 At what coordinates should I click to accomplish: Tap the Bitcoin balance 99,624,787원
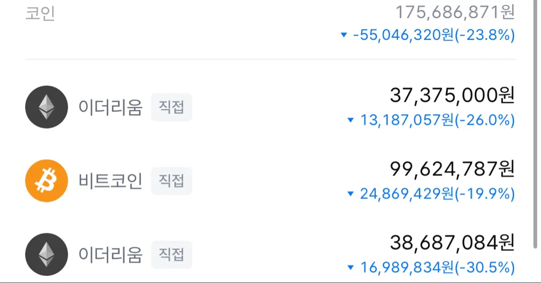pyautogui.click(x=452, y=169)
